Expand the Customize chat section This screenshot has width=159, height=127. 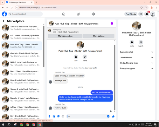click(136, 52)
